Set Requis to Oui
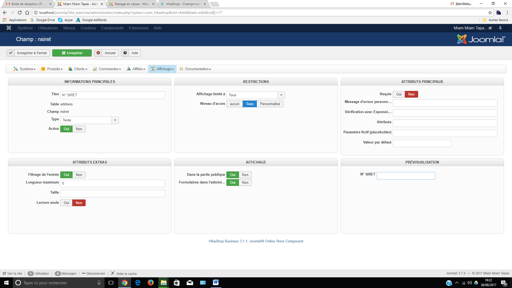 (399, 94)
